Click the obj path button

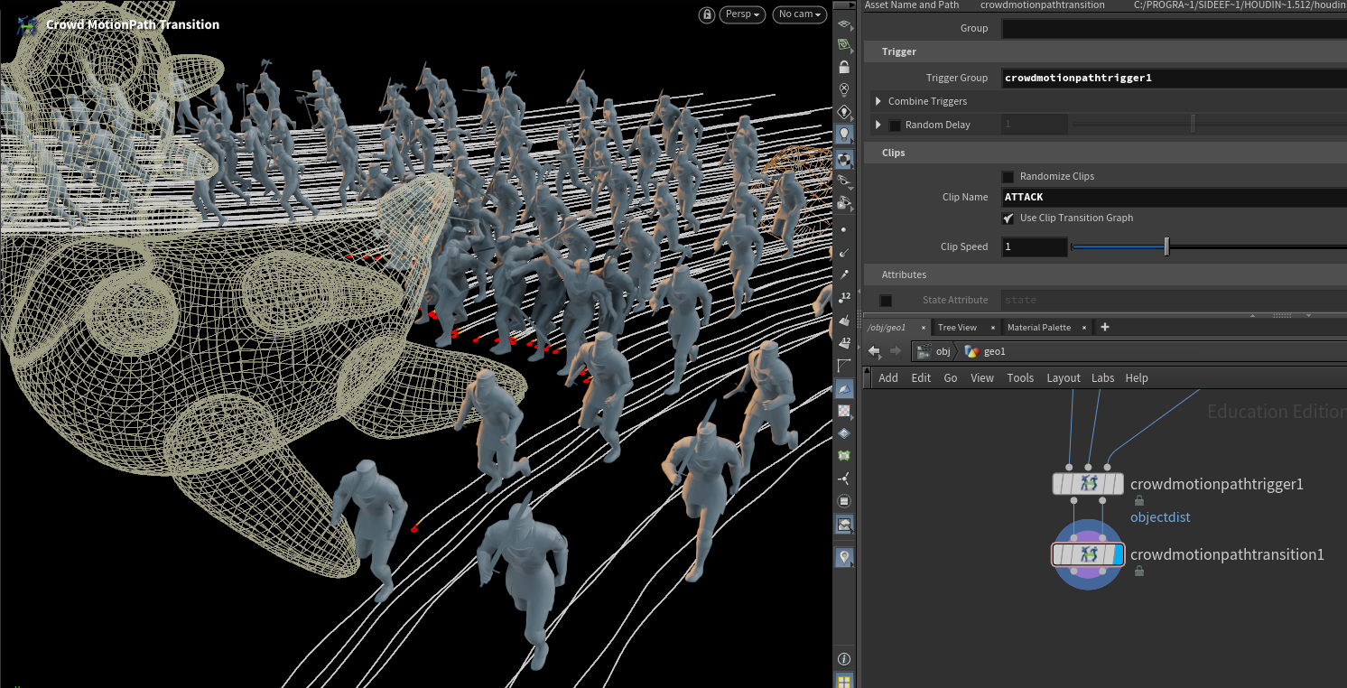tap(934, 351)
